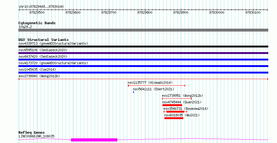This screenshot has height=143, width=277.
Task: Select the blue bar under nsv1045435
Action: coord(143,73)
